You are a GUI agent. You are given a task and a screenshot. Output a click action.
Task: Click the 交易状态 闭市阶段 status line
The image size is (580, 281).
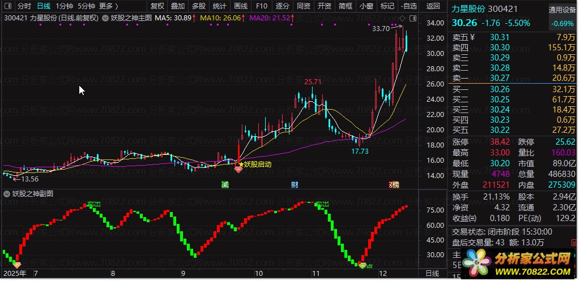click(x=502, y=232)
